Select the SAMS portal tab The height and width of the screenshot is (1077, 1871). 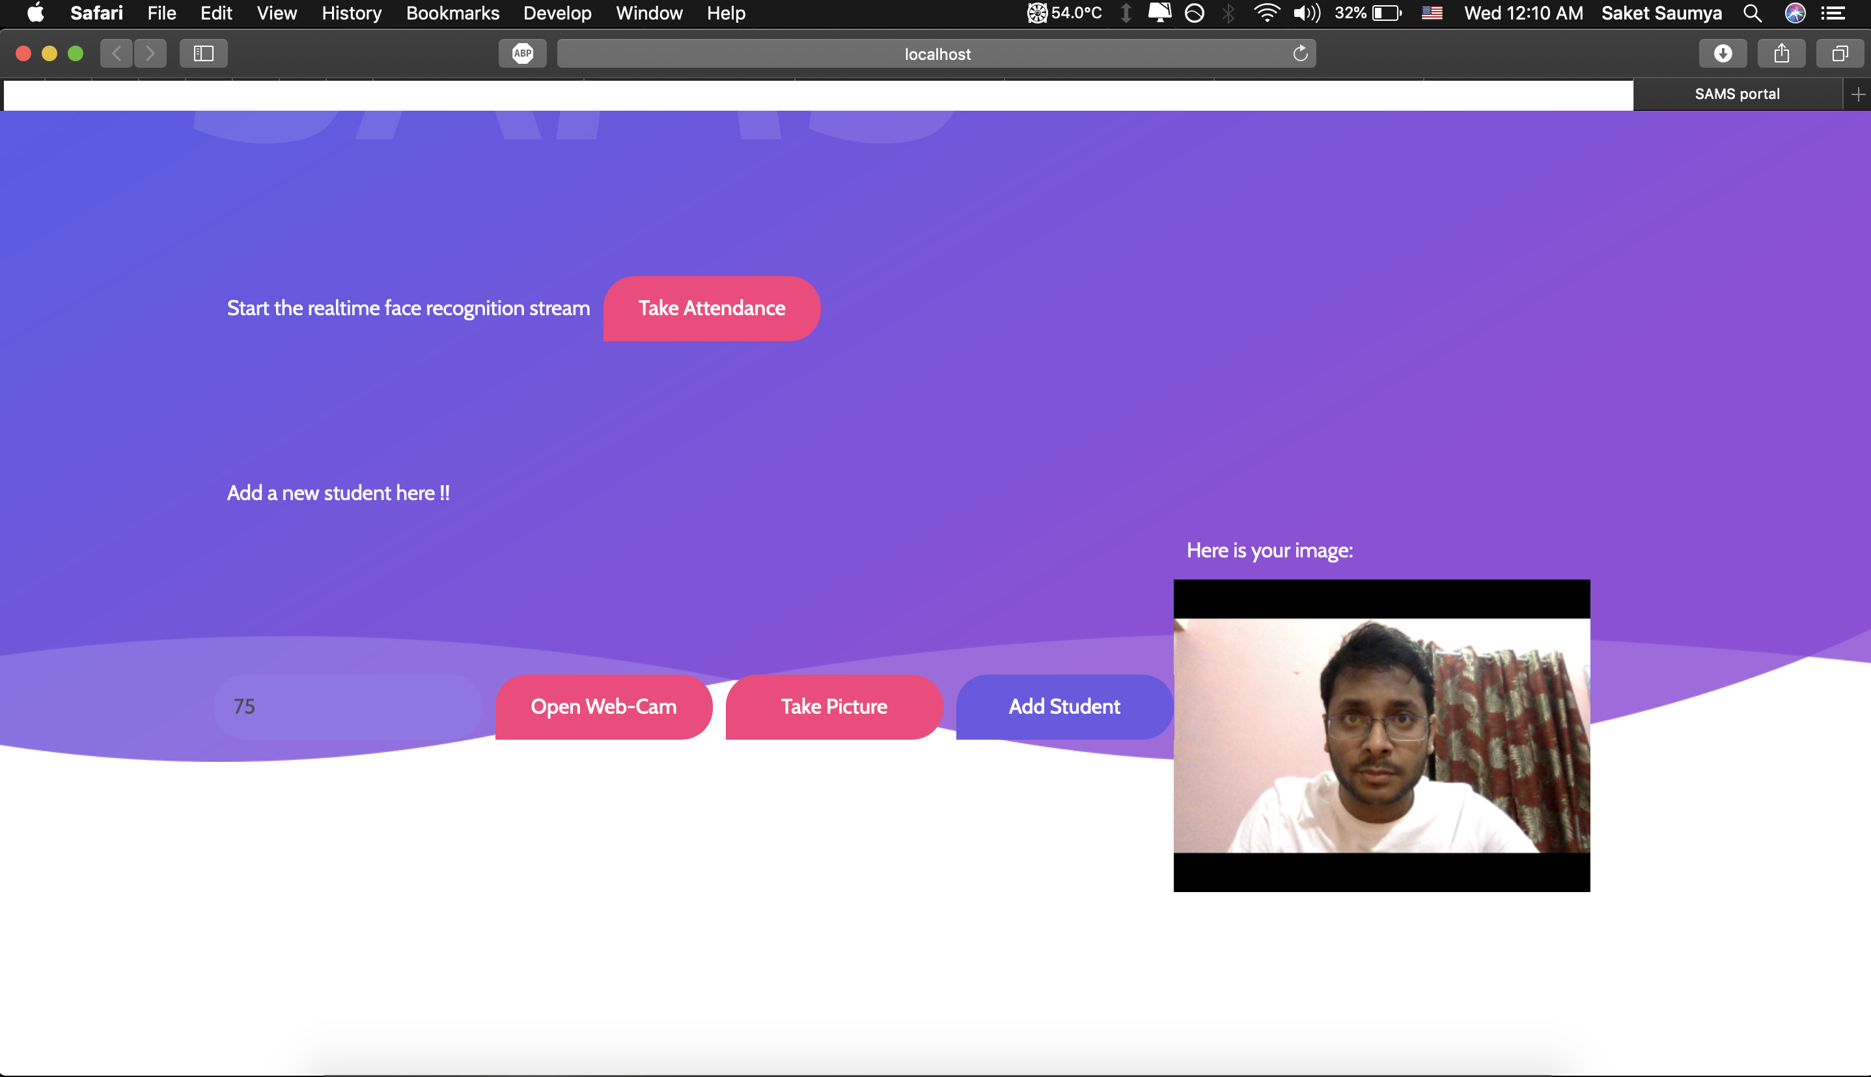point(1736,94)
